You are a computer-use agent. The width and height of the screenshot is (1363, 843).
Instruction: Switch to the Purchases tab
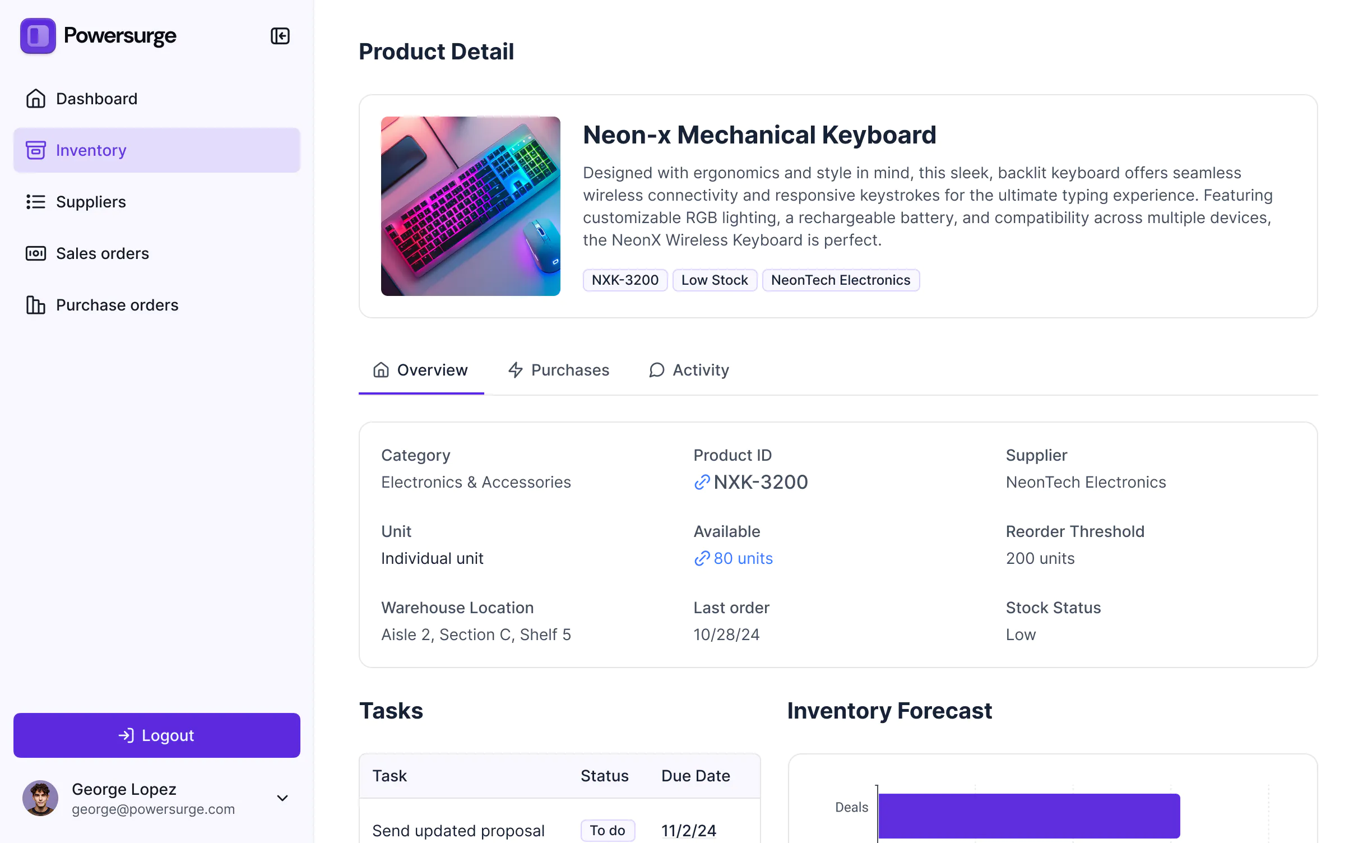558,370
